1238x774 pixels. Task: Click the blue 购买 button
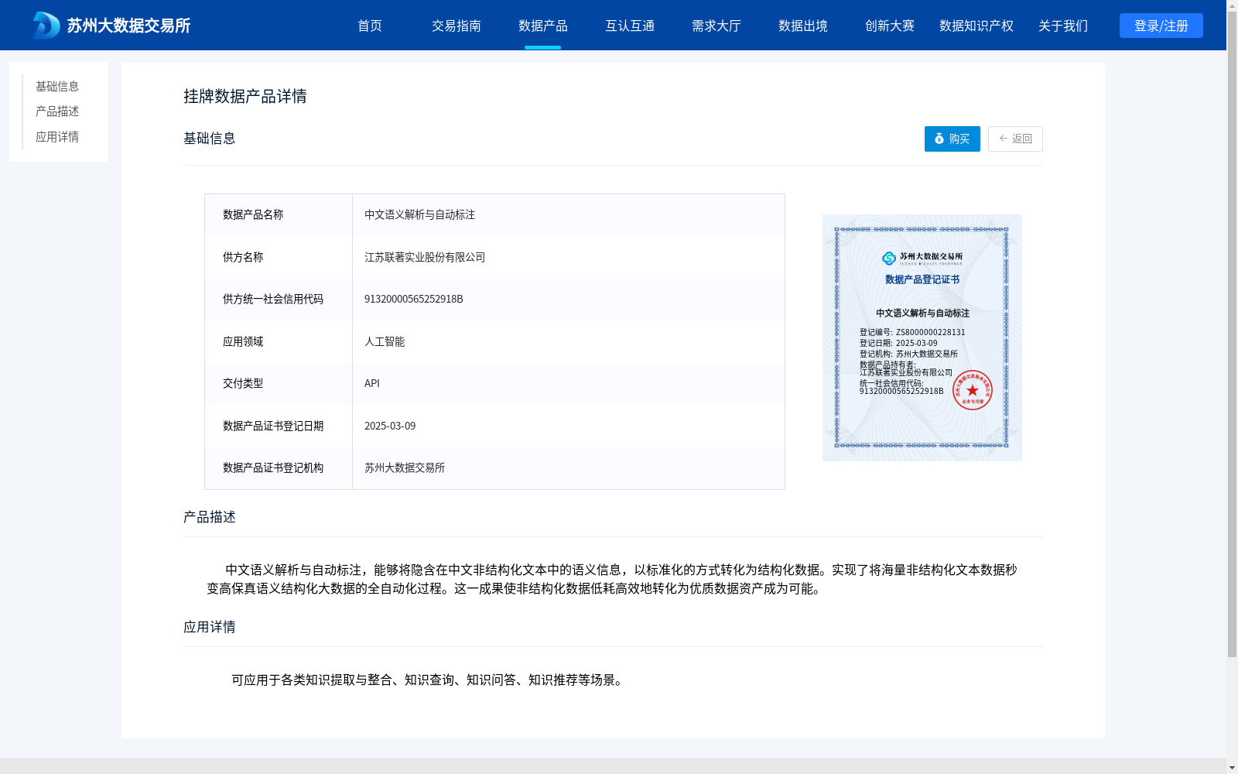click(951, 139)
